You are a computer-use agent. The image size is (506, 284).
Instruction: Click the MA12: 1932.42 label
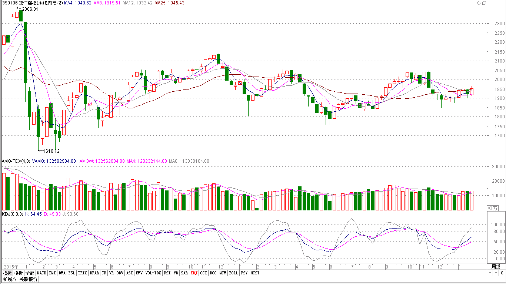point(137,3)
